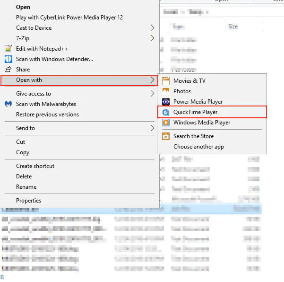Click the Windows Defender shield icon
Image resolution: width=284 pixels, height=282 pixels.
click(x=8, y=59)
